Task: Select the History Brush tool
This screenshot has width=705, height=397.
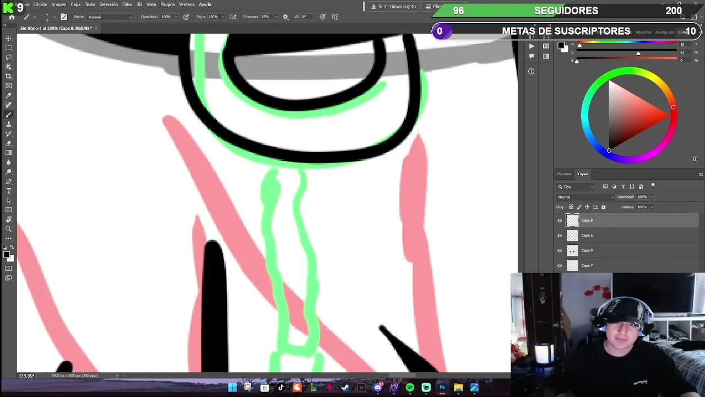Action: pos(9,133)
